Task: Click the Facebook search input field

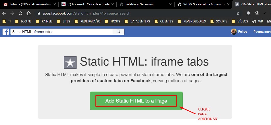Action: click(61, 32)
